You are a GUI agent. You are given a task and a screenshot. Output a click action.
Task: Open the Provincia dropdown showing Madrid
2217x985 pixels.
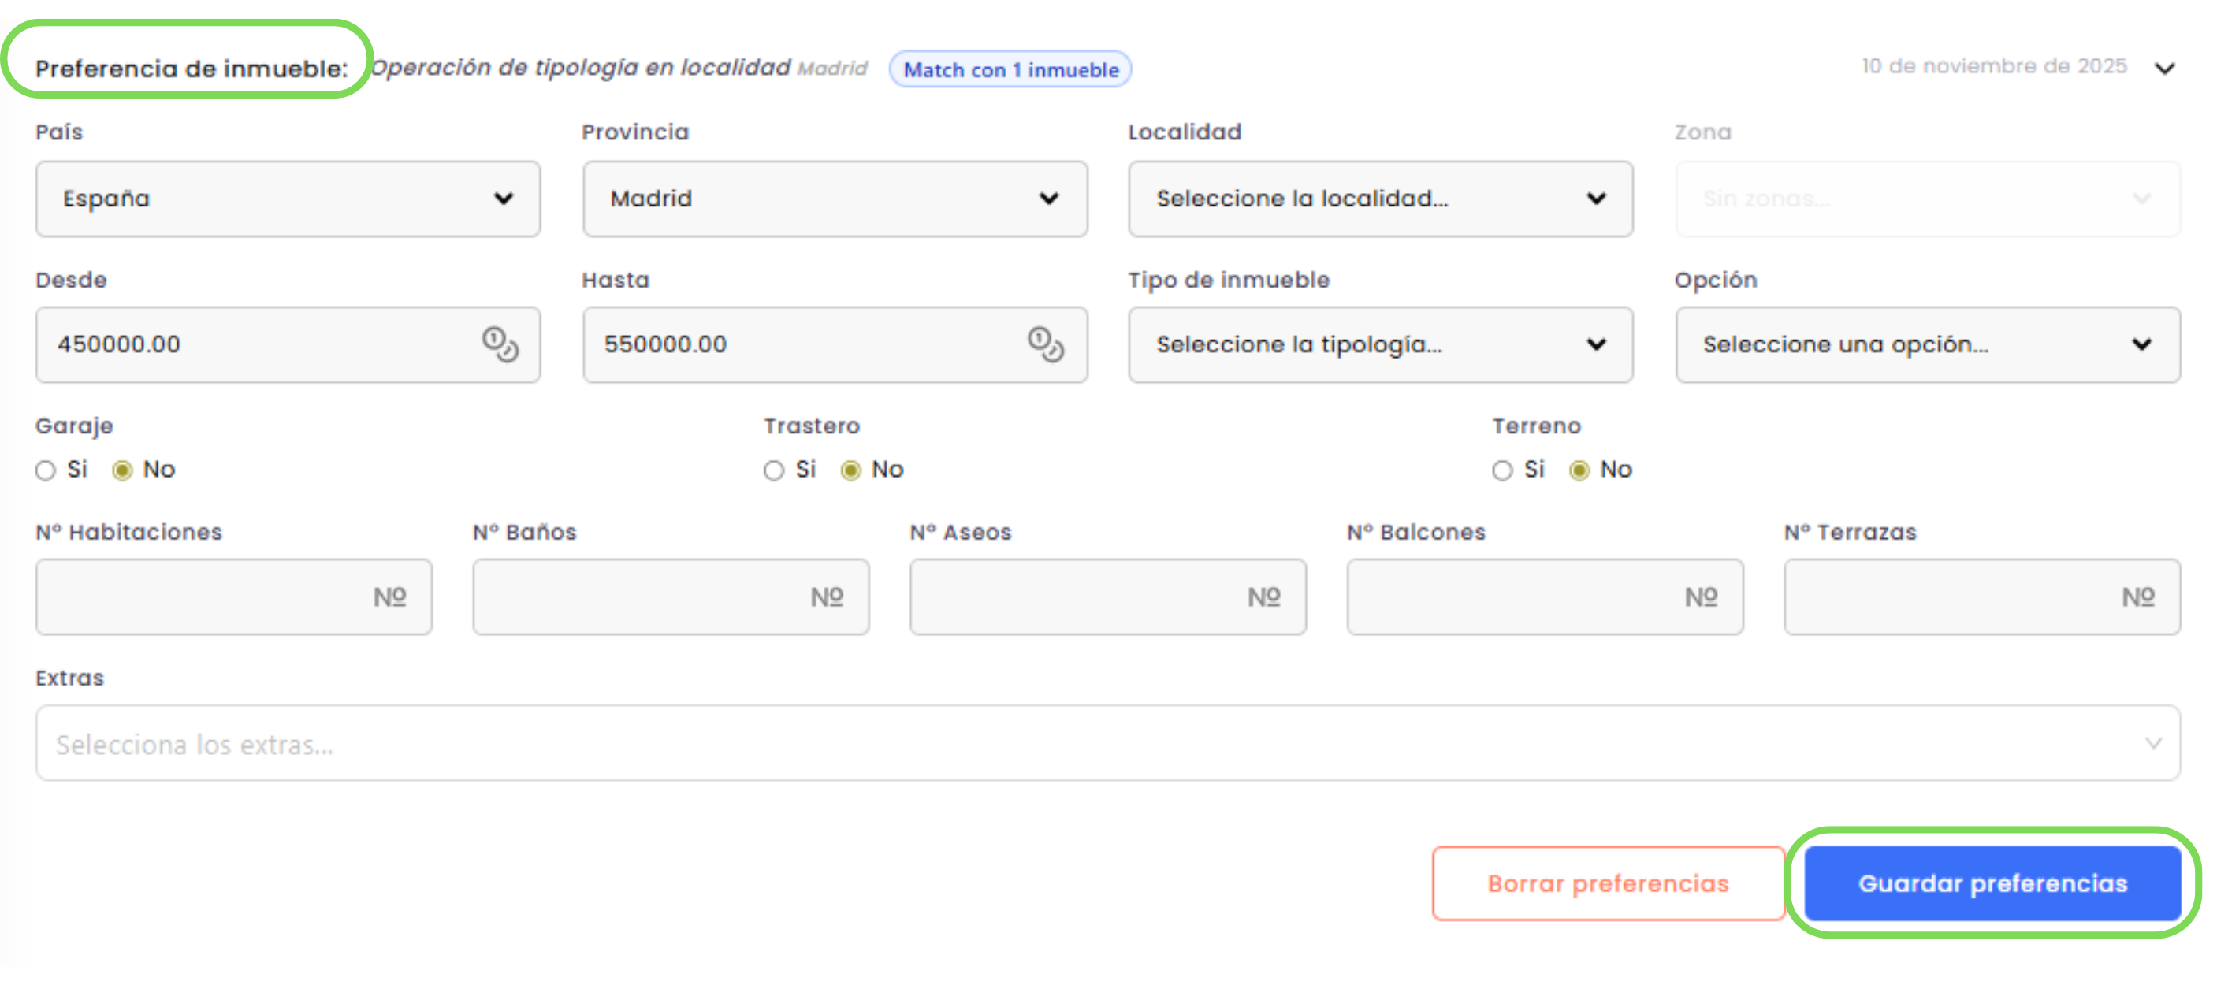(835, 199)
